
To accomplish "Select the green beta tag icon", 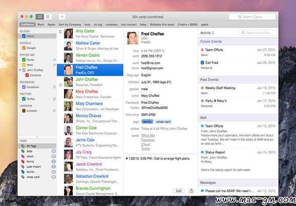I will [23, 151].
